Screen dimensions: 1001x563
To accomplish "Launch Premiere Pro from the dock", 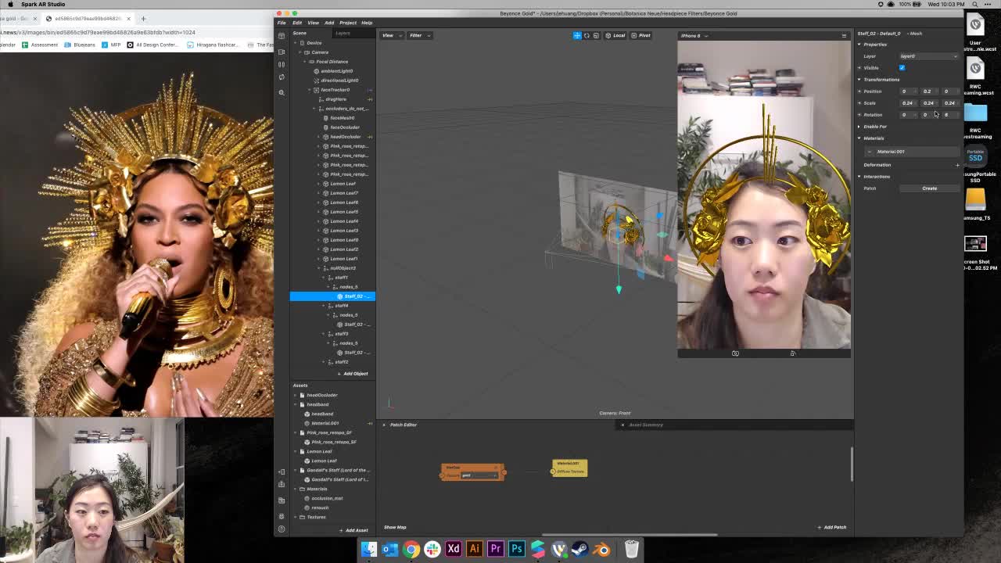I will 495,549.
